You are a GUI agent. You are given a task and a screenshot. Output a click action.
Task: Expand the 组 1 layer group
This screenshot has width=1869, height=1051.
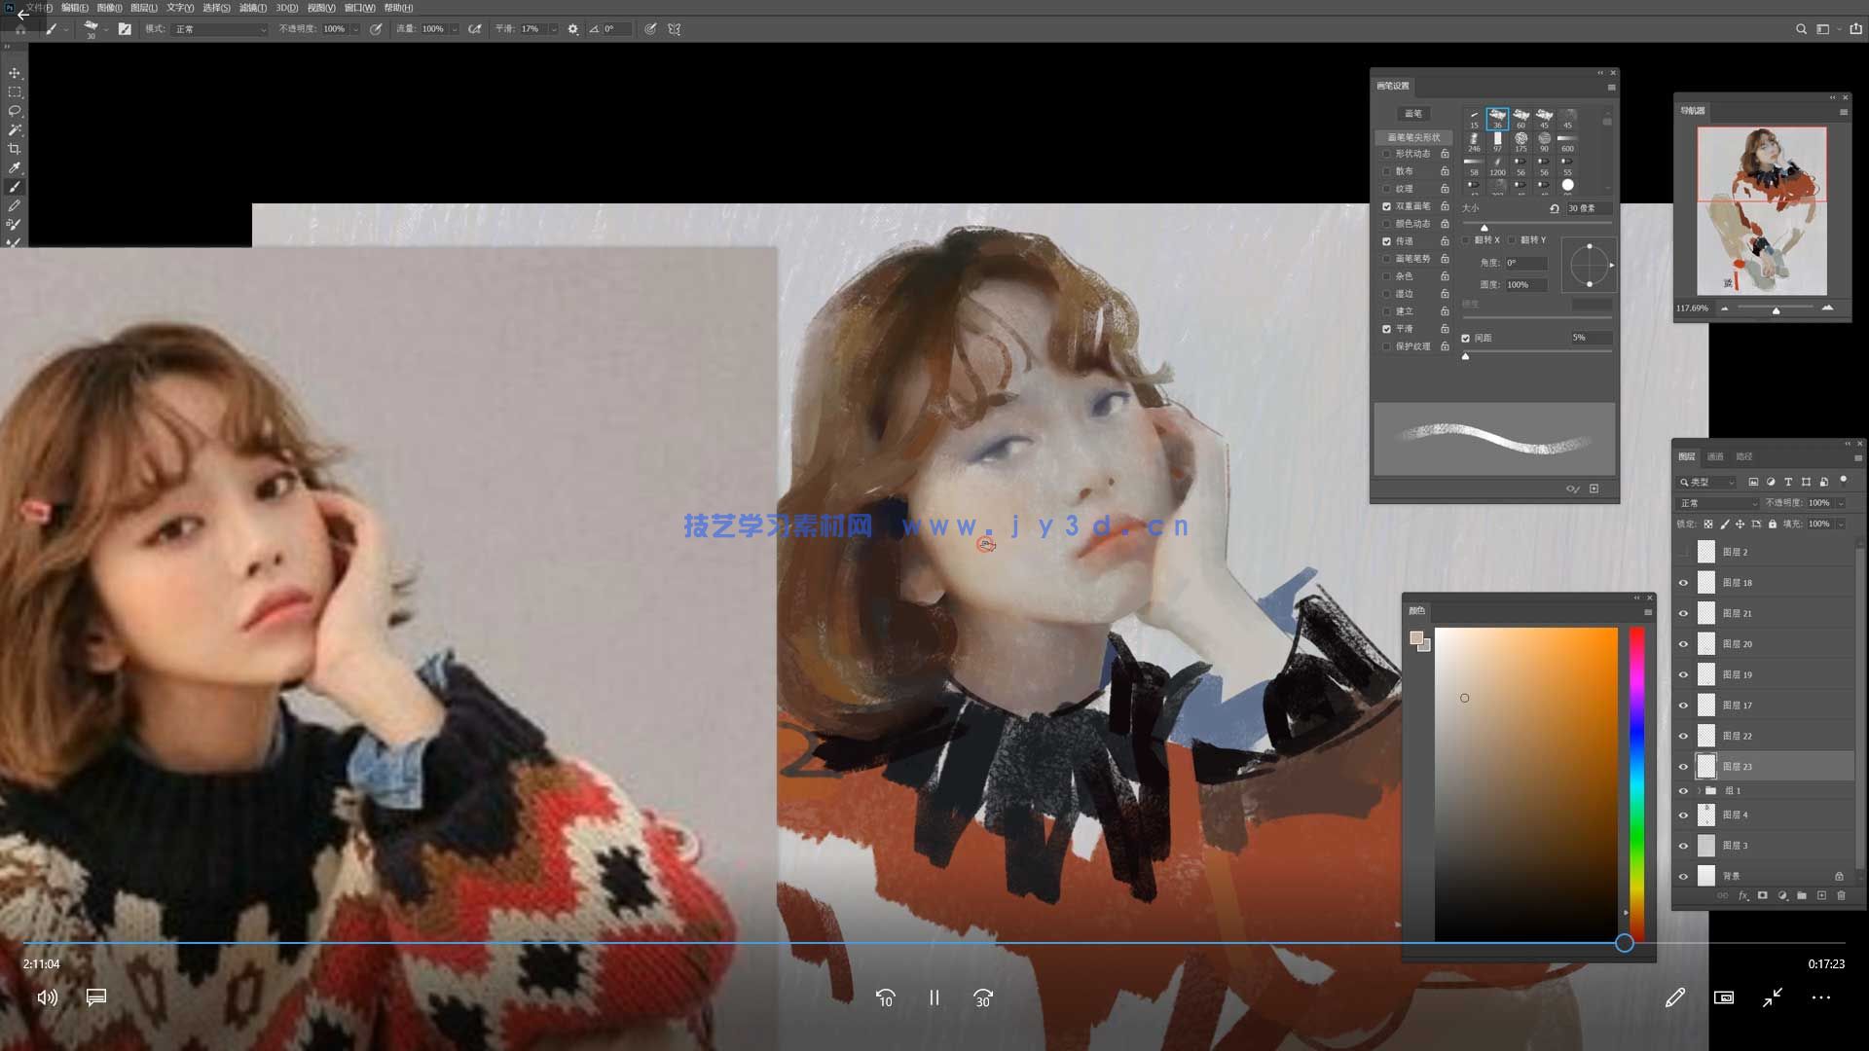1700,791
